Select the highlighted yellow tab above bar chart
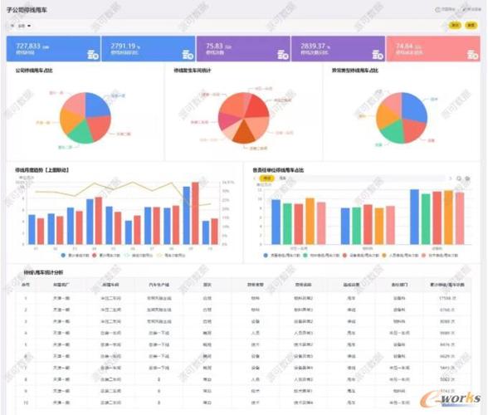 click(x=266, y=178)
